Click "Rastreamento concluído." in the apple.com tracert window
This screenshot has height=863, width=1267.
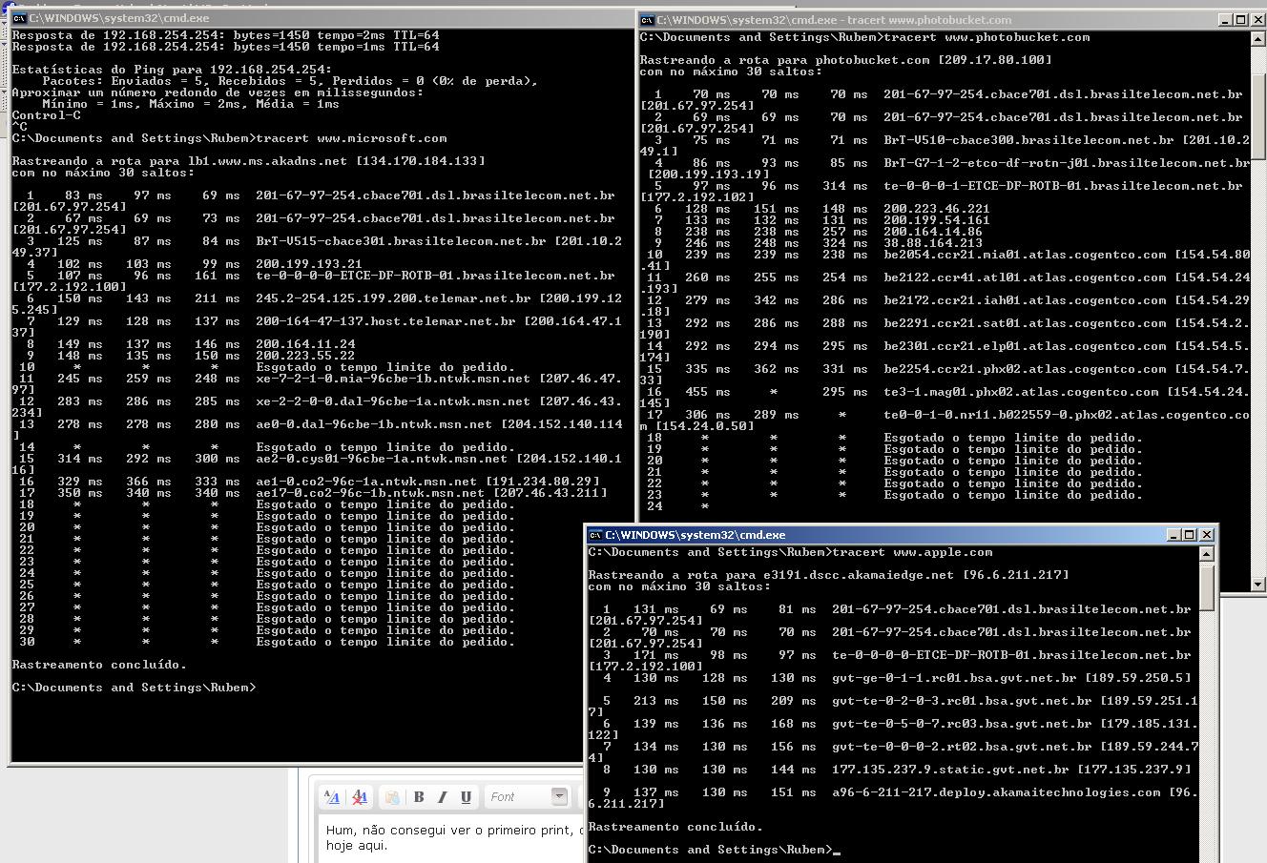tap(675, 827)
